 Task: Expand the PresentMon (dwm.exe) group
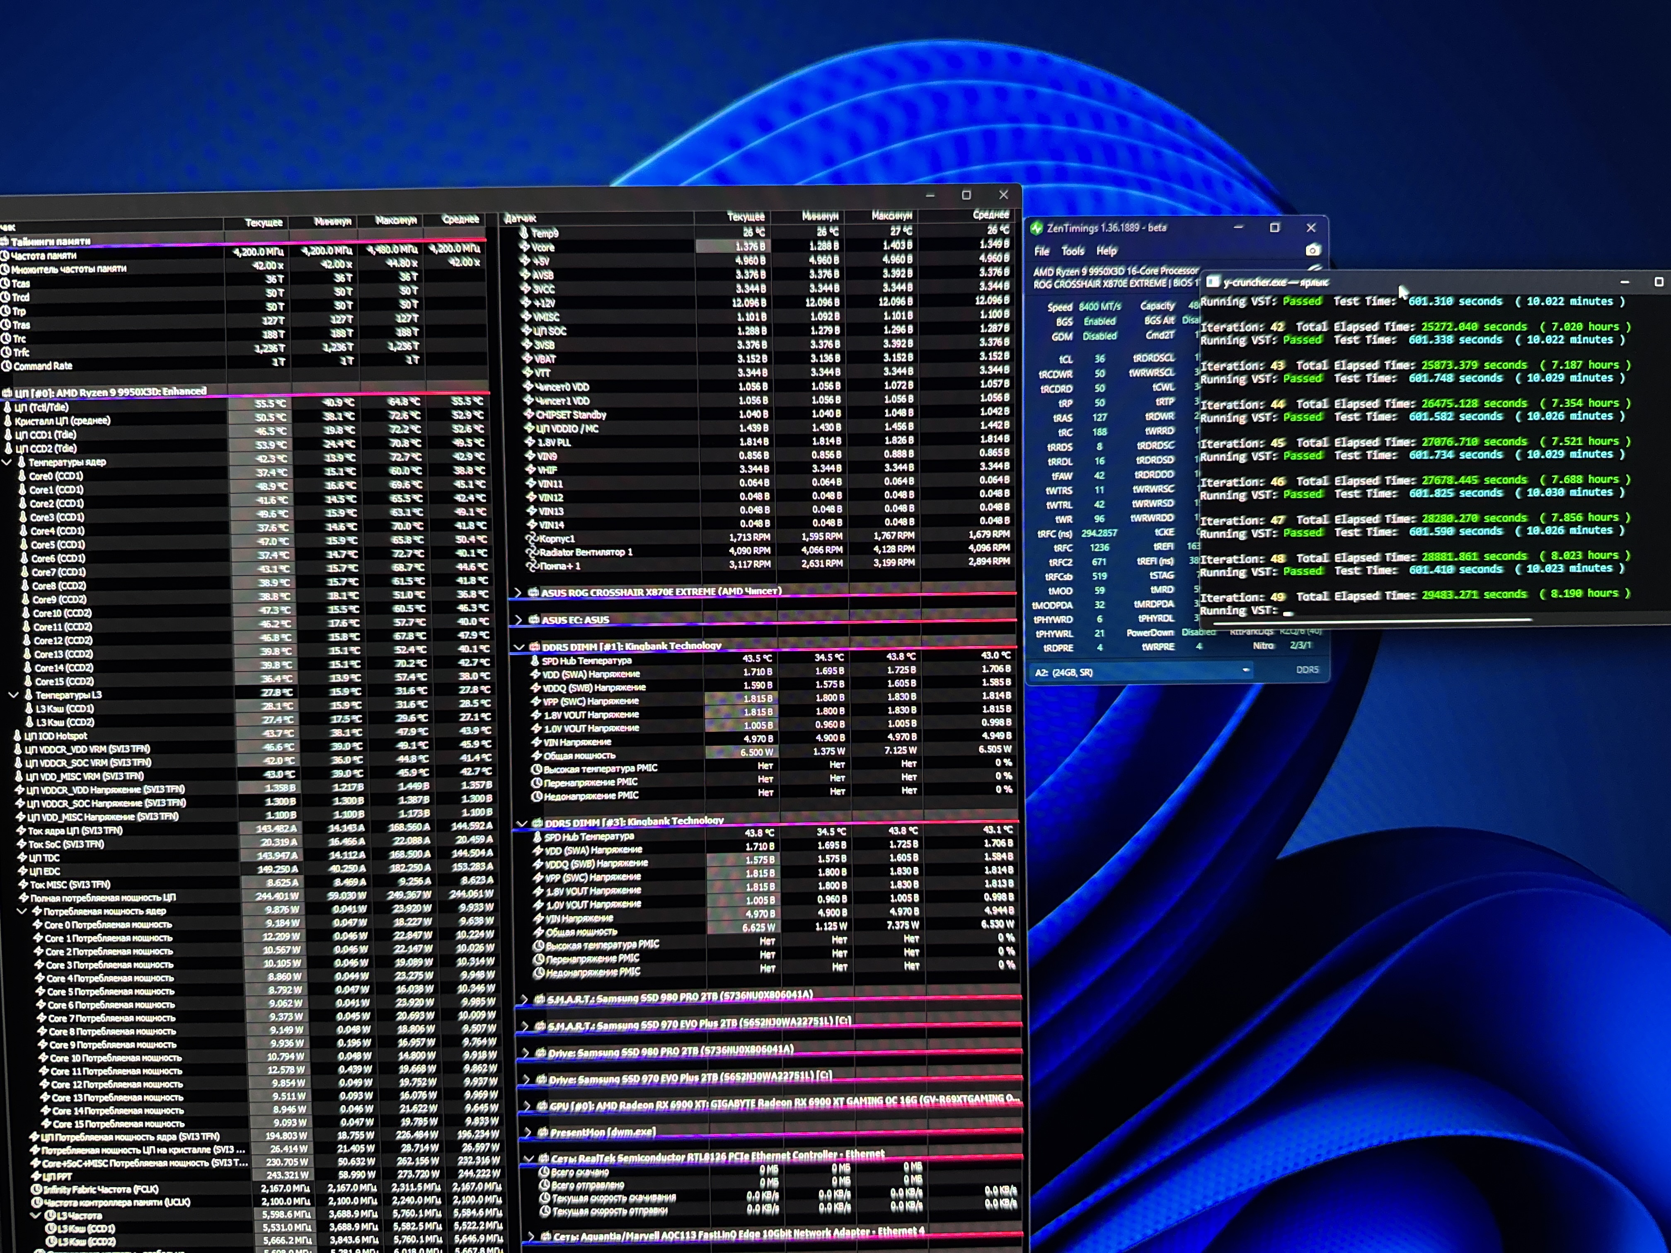528,1132
